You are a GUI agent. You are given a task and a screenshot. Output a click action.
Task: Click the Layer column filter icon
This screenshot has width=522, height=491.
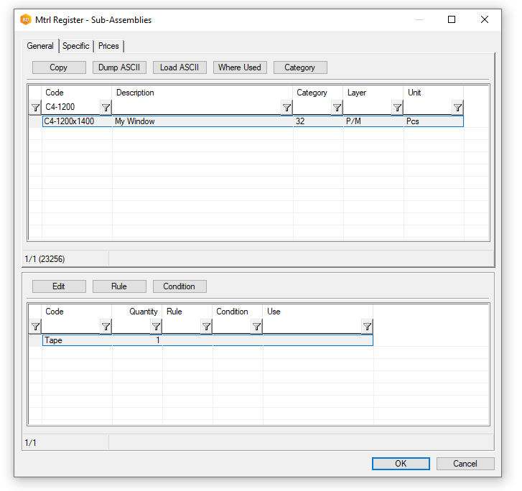[x=397, y=108]
